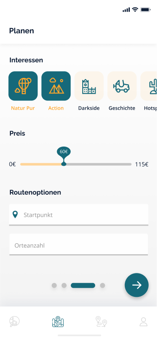This screenshot has width=157, height=340.
Task: Open the route pins tab in bottom bar
Action: [x=101, y=322]
